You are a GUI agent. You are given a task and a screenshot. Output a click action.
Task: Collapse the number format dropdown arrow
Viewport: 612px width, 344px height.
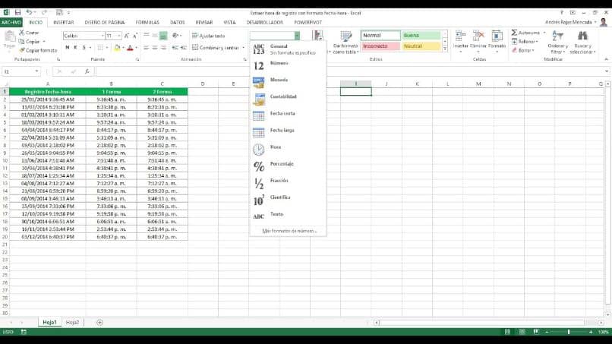297,36
